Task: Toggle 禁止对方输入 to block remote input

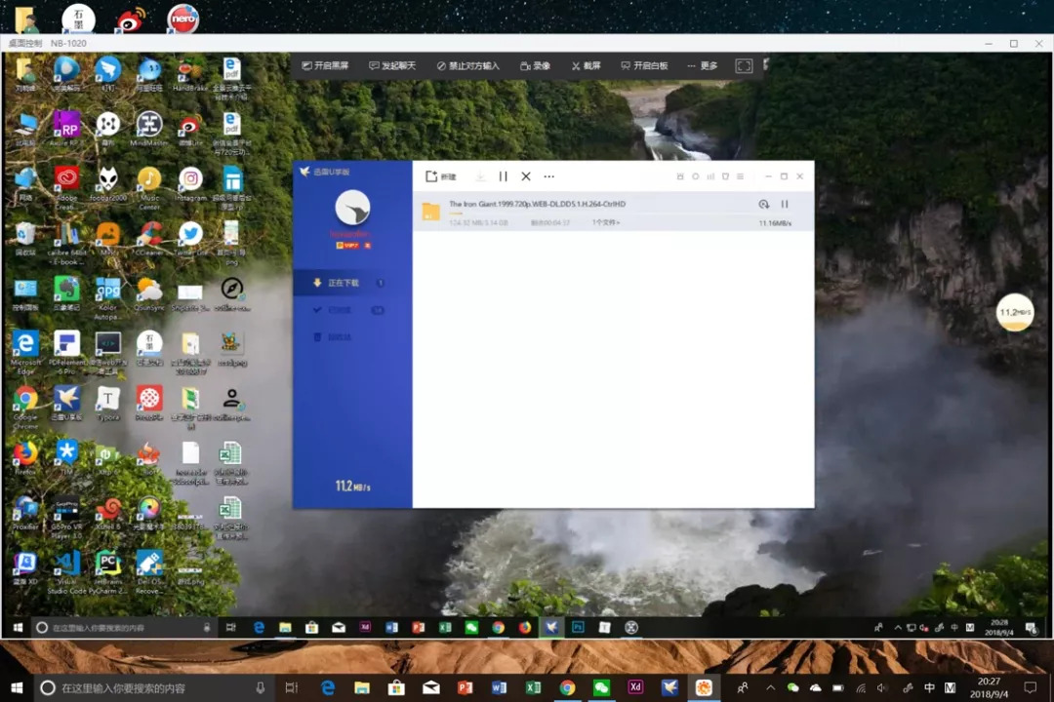Action: pos(467,66)
